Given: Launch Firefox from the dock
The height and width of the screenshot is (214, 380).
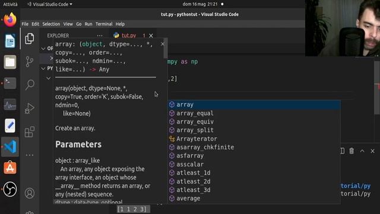Looking at the screenshot, I should click(x=10, y=20).
